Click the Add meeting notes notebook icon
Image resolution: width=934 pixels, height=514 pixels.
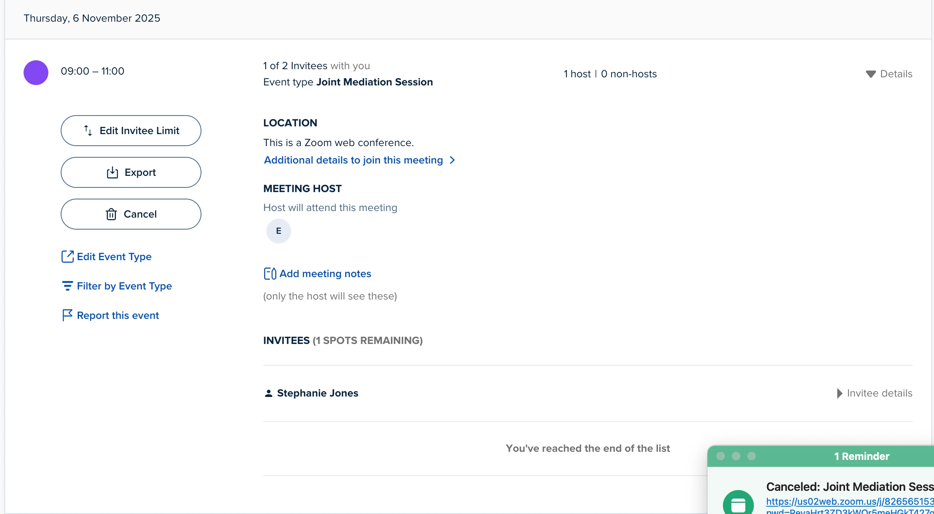270,274
